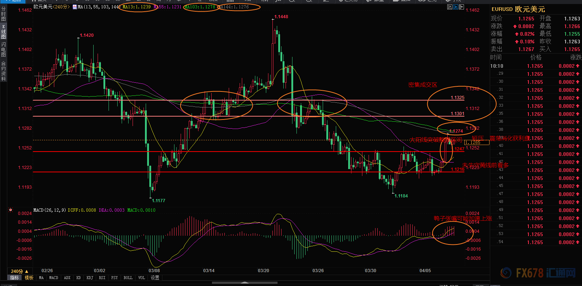Open the 240分 period dropdown
The image size is (582, 286).
(19, 271)
